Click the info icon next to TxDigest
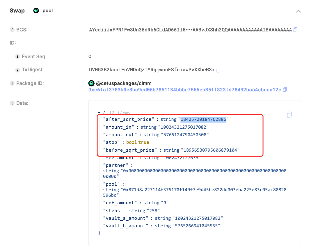Image resolution: width=325 pixels, height=248 pixels. coord(17,70)
